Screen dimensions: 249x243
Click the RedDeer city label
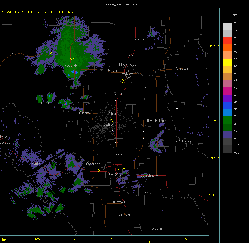pos(127,74)
